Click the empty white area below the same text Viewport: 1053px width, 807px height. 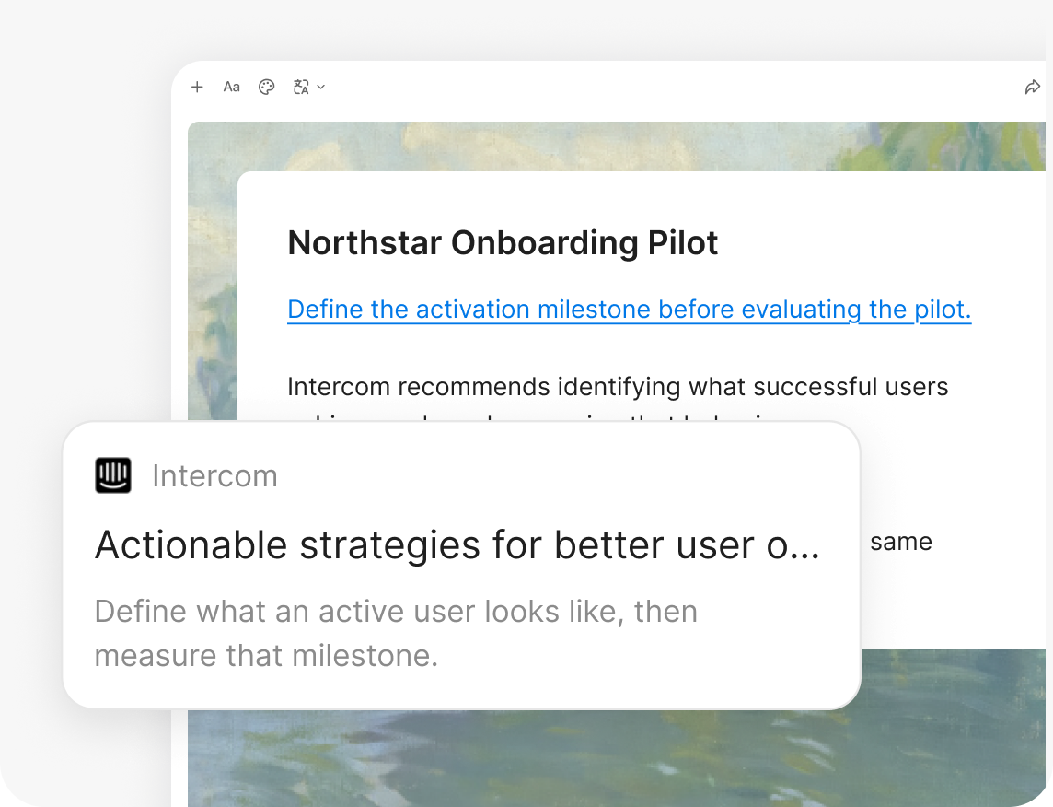click(x=953, y=602)
